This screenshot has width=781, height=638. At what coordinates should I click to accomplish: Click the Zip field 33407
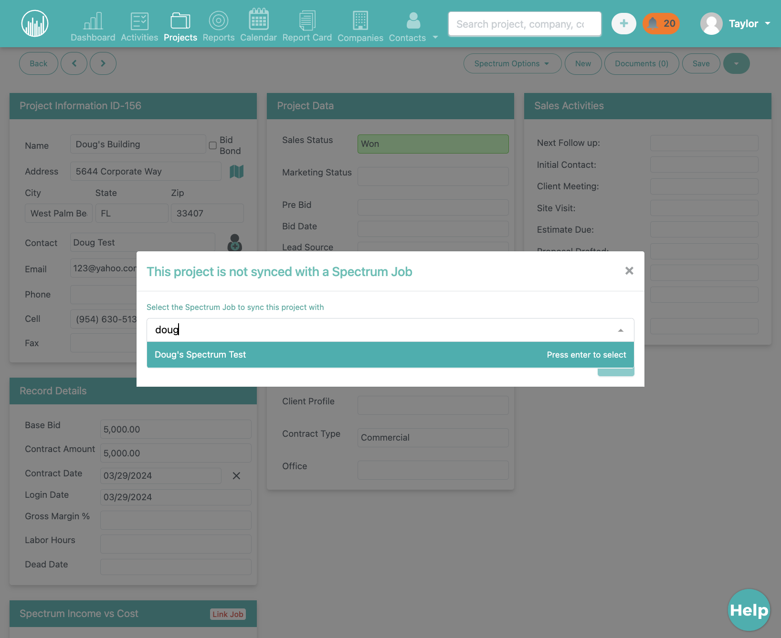(207, 213)
